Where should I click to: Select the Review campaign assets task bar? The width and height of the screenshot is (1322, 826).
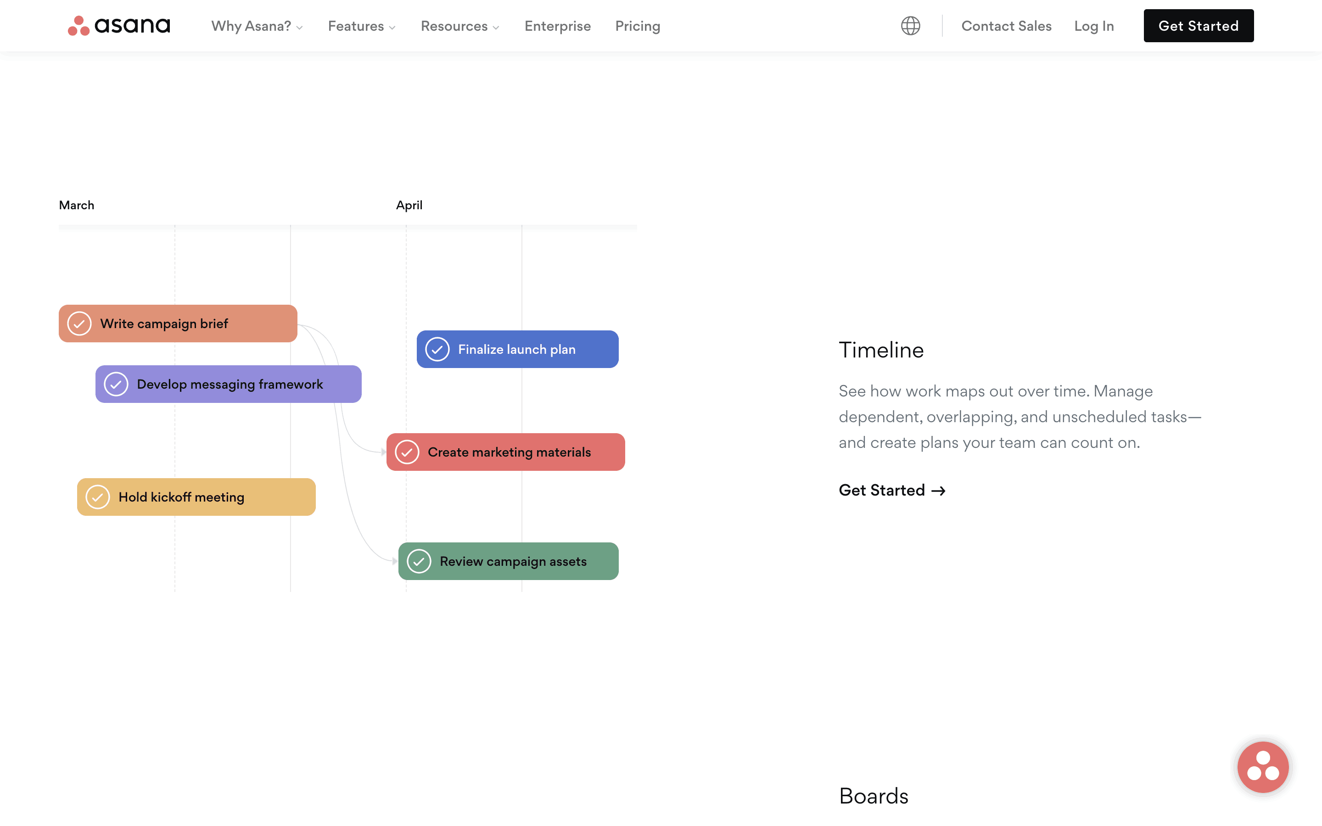(x=508, y=561)
